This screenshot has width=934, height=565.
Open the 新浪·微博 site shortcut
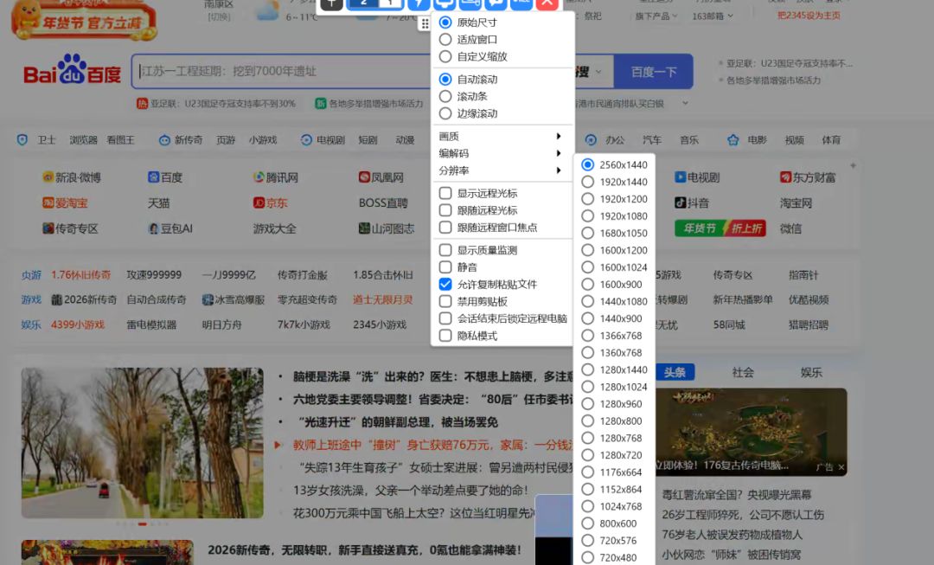pos(72,177)
